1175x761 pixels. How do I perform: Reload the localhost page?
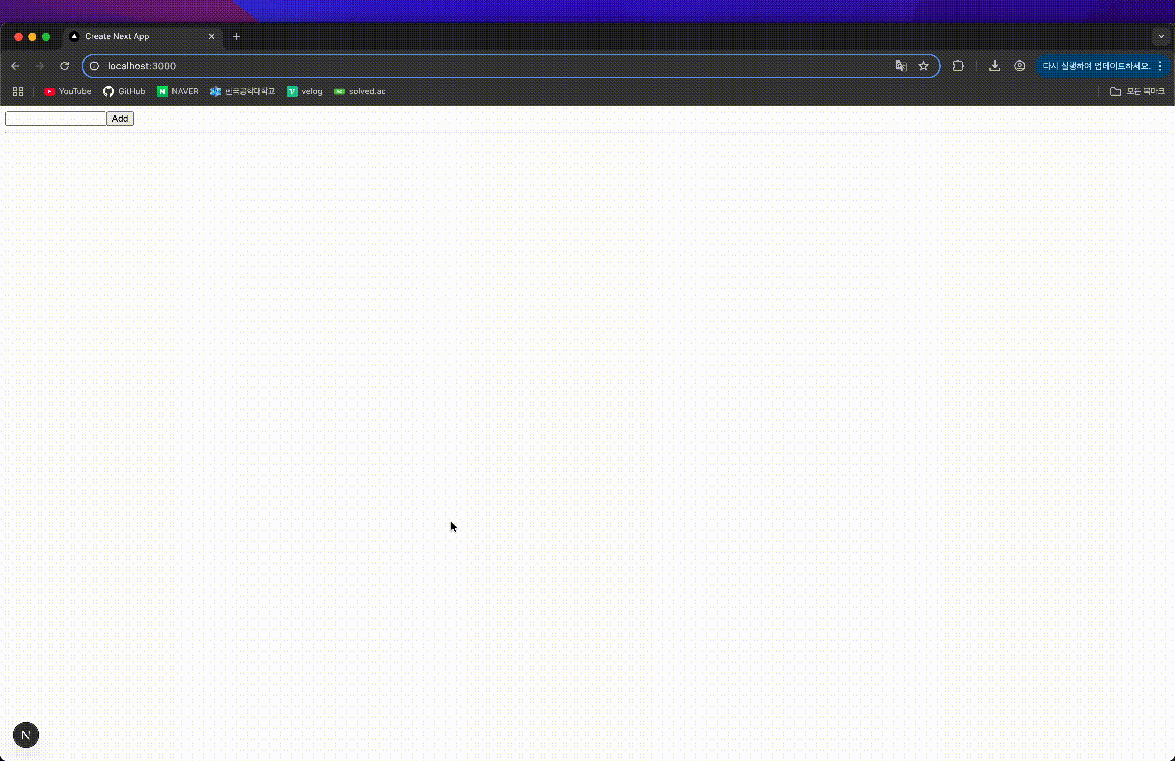pos(65,66)
